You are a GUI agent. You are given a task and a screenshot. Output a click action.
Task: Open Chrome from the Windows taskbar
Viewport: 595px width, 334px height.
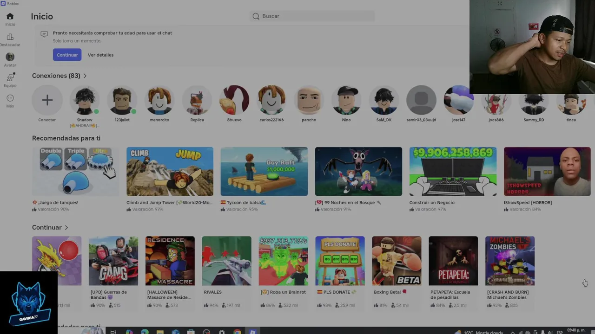238,332
